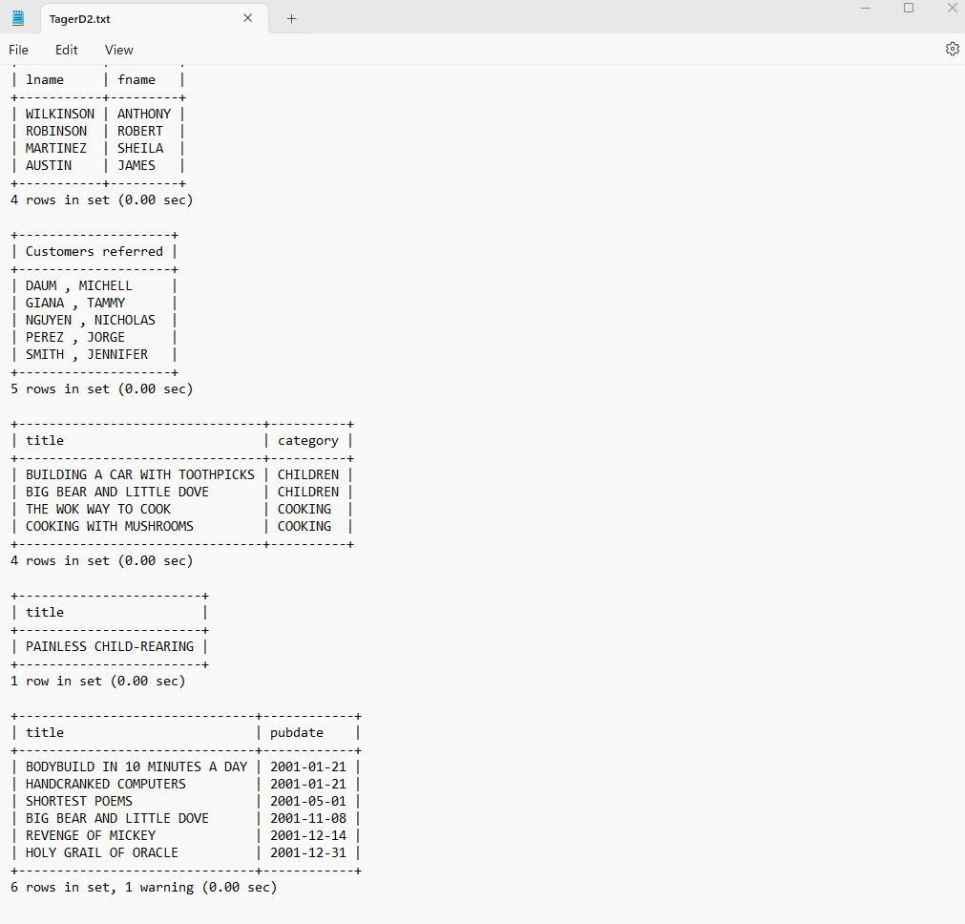Viewport: 965px width, 924px height.
Task: Place cursor in '6 rows in set, 1 warning' line
Action: [x=143, y=887]
